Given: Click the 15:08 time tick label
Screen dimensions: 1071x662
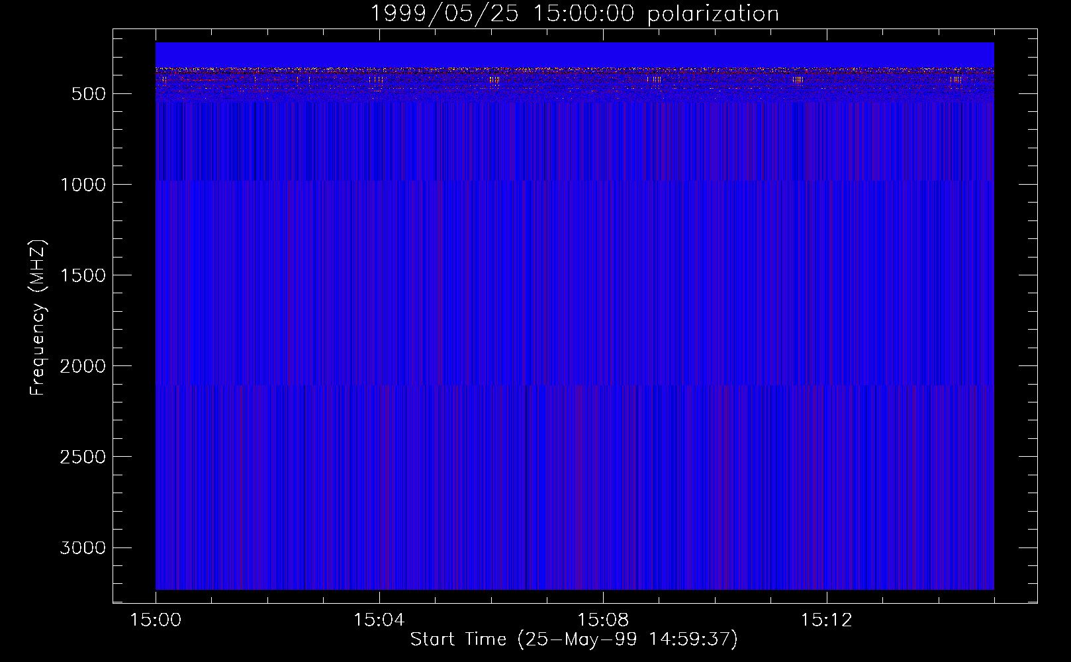Looking at the screenshot, I should (602, 620).
